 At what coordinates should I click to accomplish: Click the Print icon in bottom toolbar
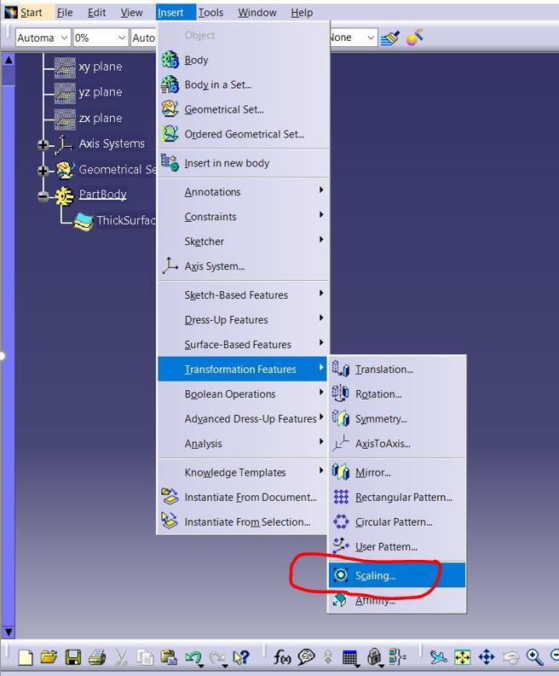click(x=97, y=656)
